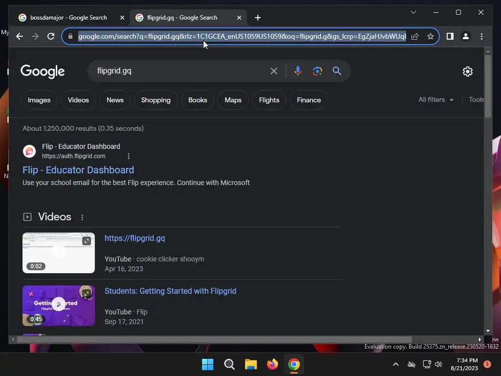
Task: Clear the search box with the X
Action: pos(274,71)
